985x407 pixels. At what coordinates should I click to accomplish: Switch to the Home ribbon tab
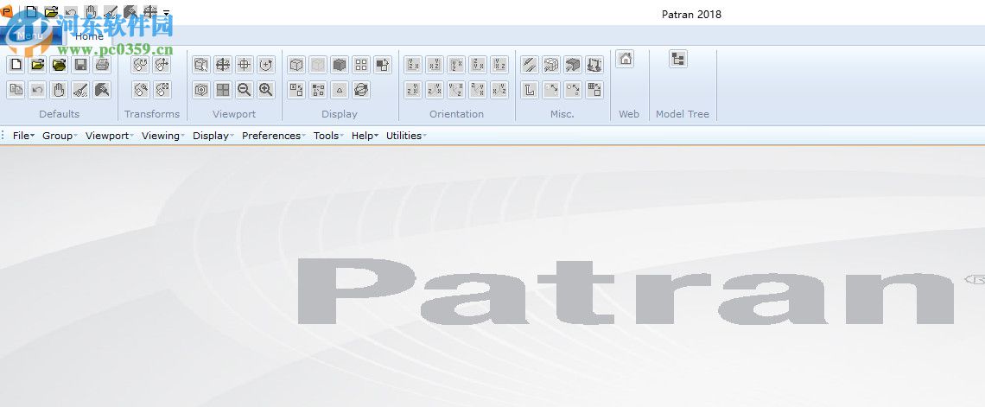[89, 35]
